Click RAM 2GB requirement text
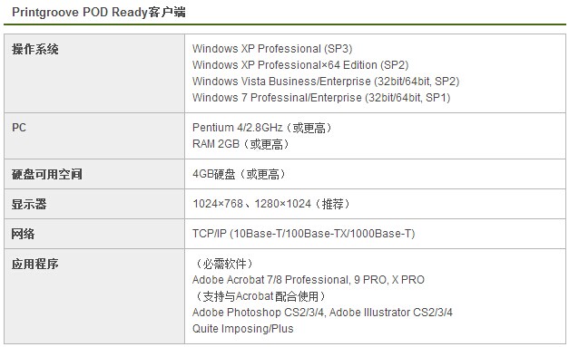Viewport: 569px width, 347px height. coord(240,144)
